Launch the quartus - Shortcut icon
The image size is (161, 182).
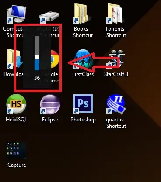point(116,104)
